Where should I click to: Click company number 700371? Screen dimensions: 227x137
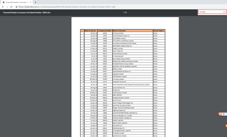point(105,54)
